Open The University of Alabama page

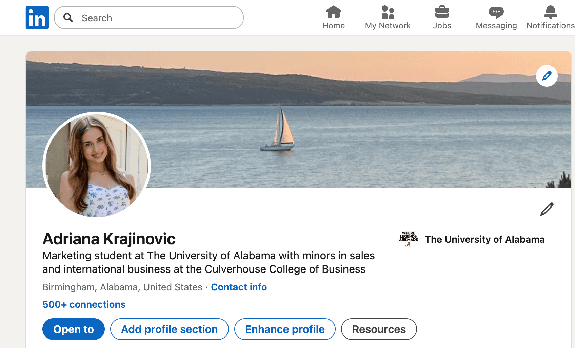click(x=485, y=239)
